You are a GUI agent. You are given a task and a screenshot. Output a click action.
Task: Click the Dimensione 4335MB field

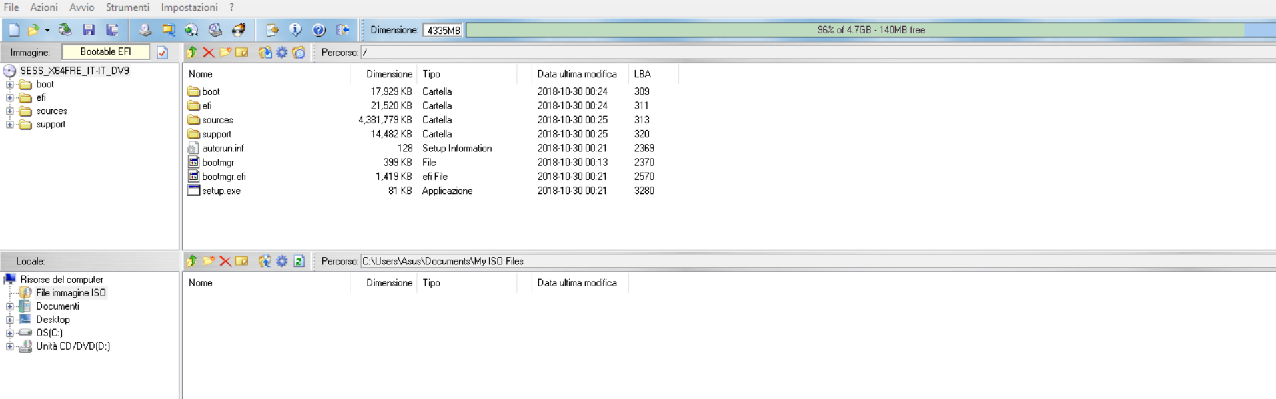click(x=443, y=30)
